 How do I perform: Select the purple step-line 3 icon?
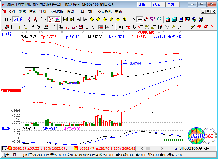click(29, 19)
